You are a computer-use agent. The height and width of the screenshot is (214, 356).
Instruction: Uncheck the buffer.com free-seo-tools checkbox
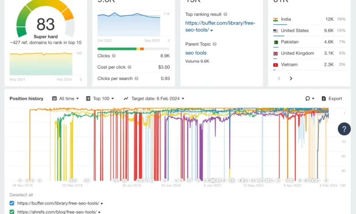12,204
